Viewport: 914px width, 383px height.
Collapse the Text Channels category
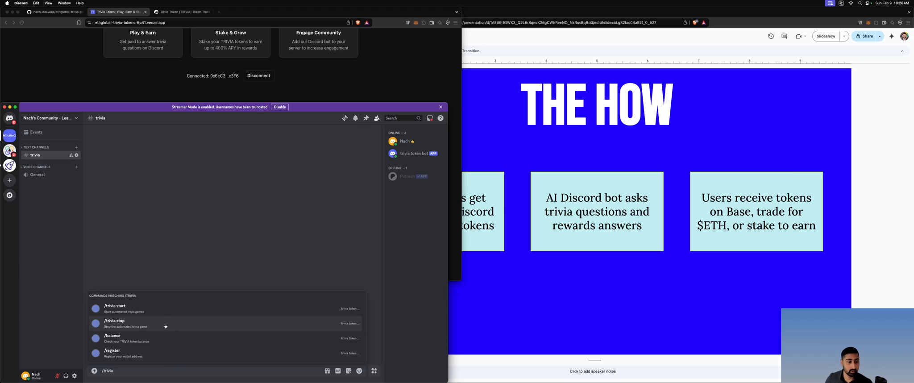35,147
